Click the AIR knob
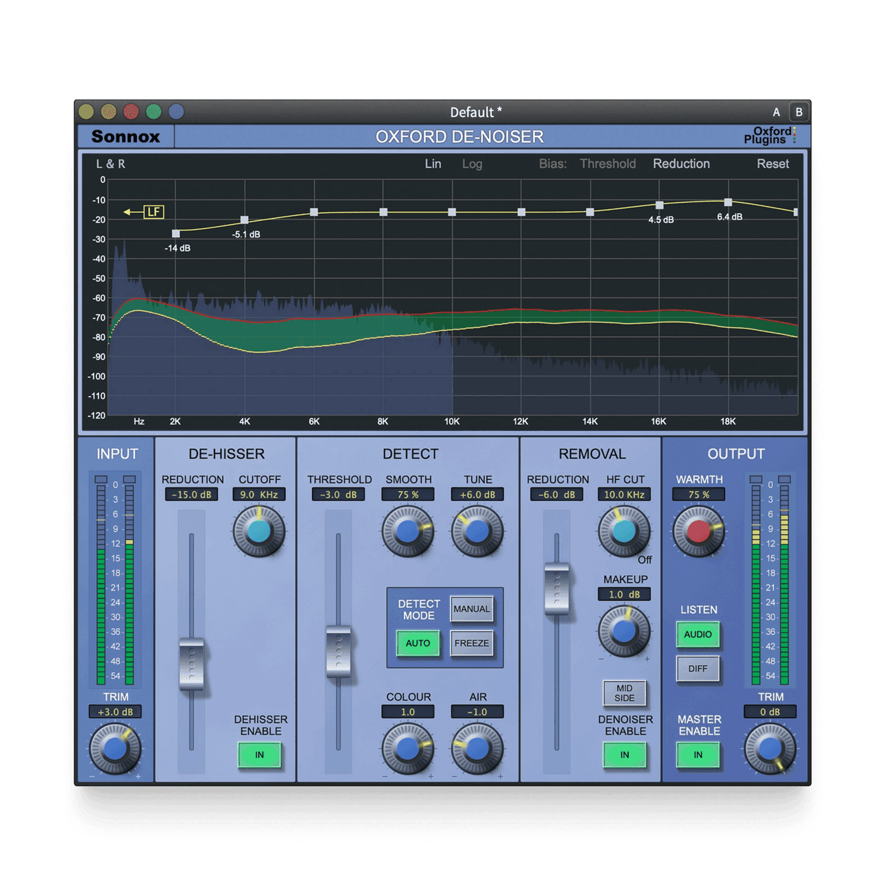The width and height of the screenshot is (885, 885). pos(478,749)
